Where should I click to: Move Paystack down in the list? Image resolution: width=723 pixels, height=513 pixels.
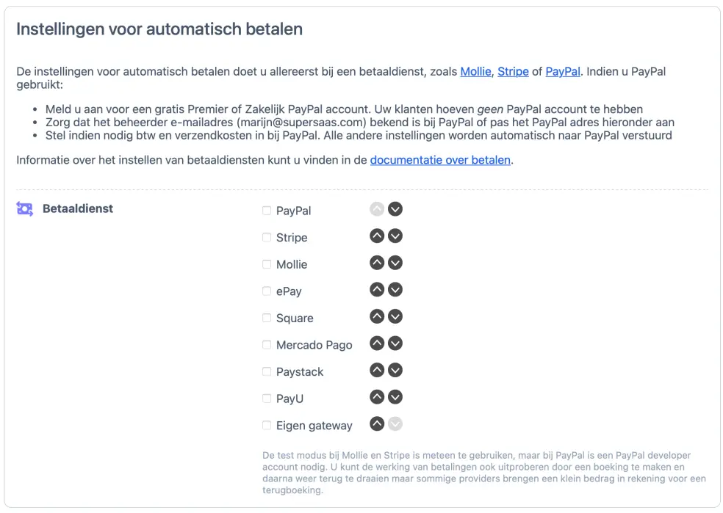pyautogui.click(x=395, y=370)
